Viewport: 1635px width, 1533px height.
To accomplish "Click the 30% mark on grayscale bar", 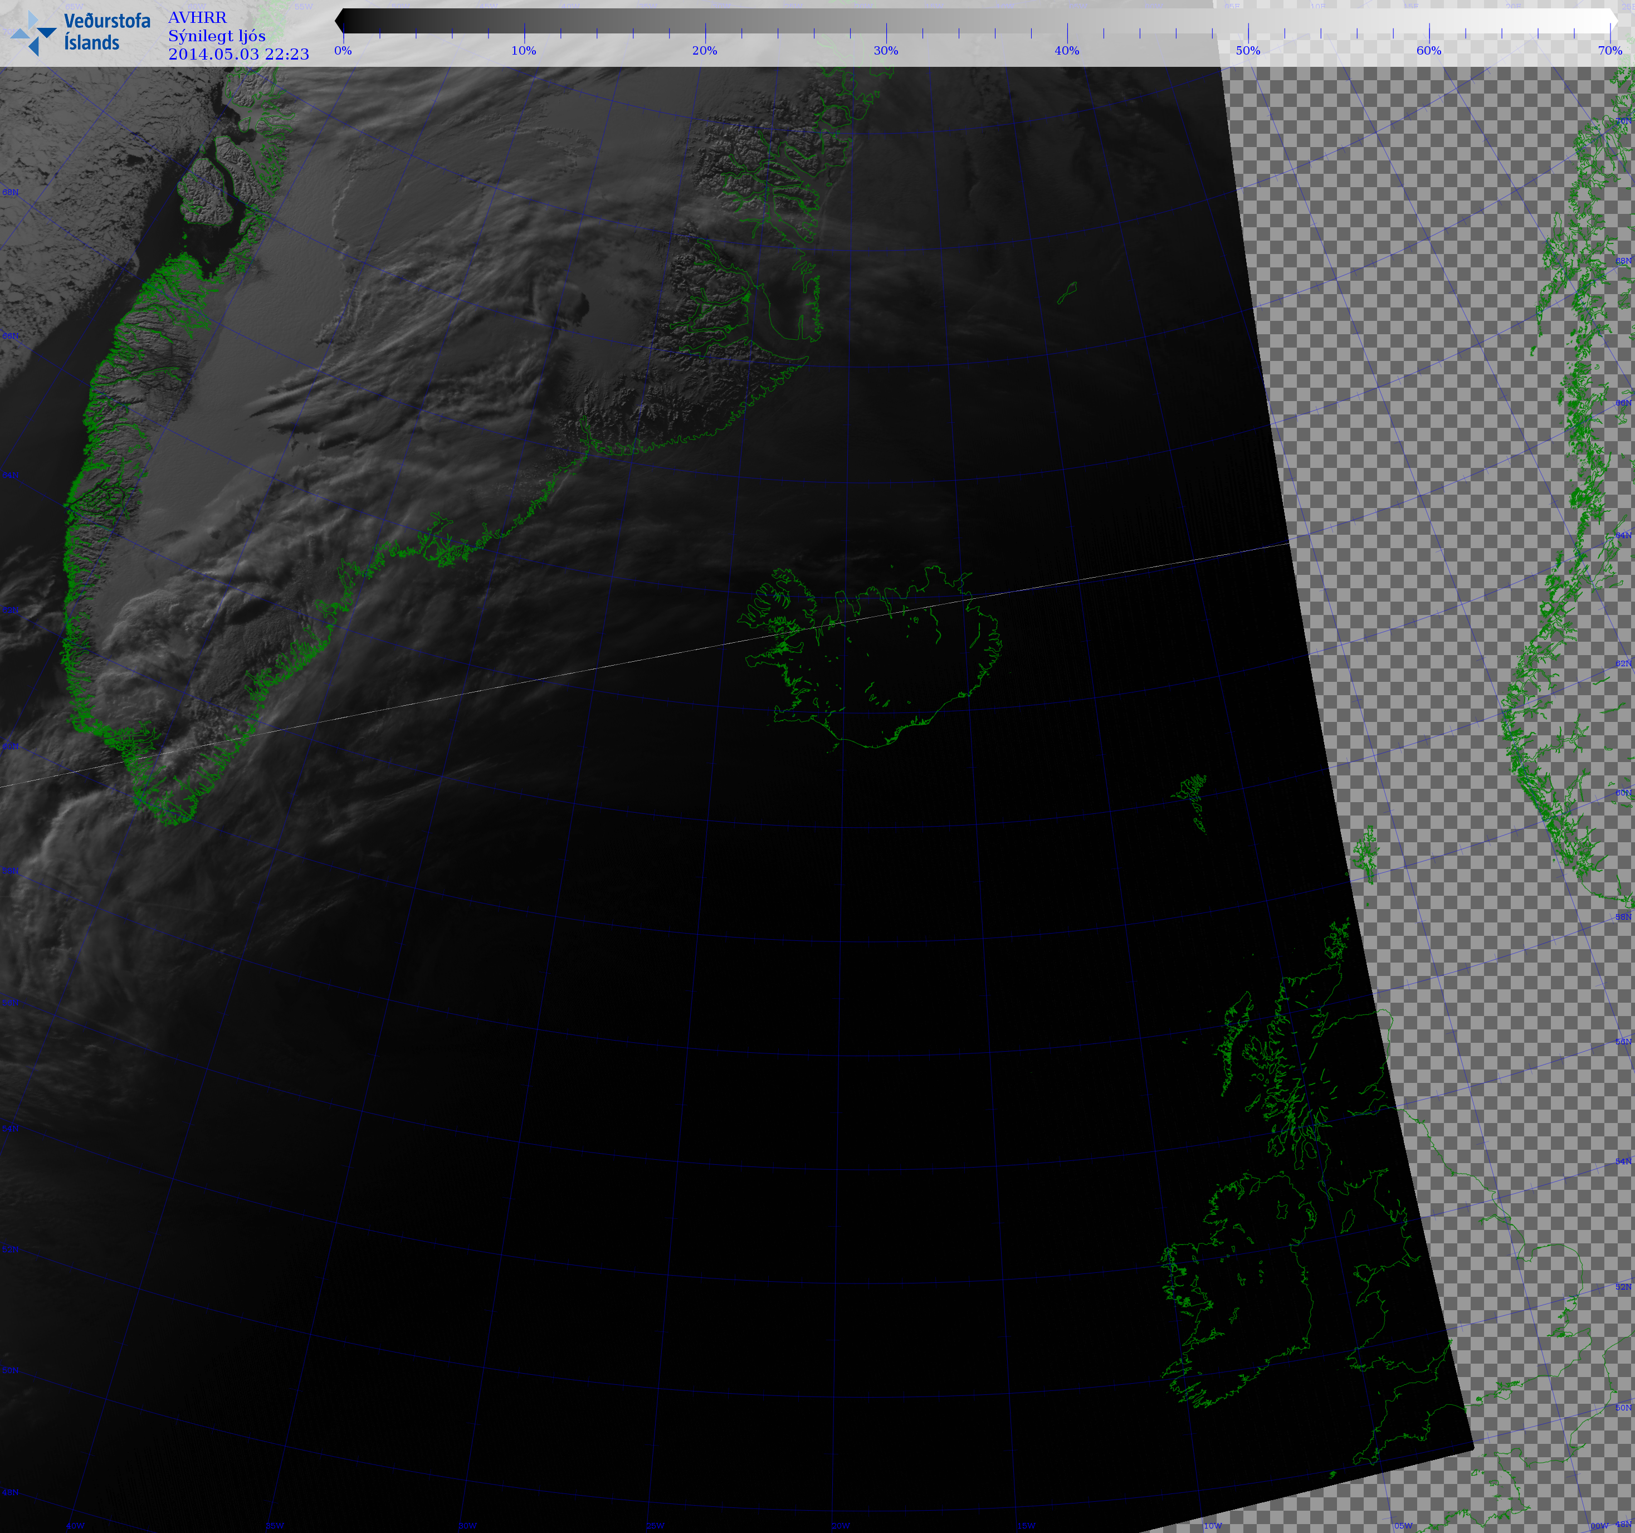I will [886, 50].
